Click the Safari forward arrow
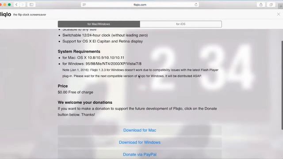Image resolution: width=283 pixels, height=159 pixels. (23, 5)
